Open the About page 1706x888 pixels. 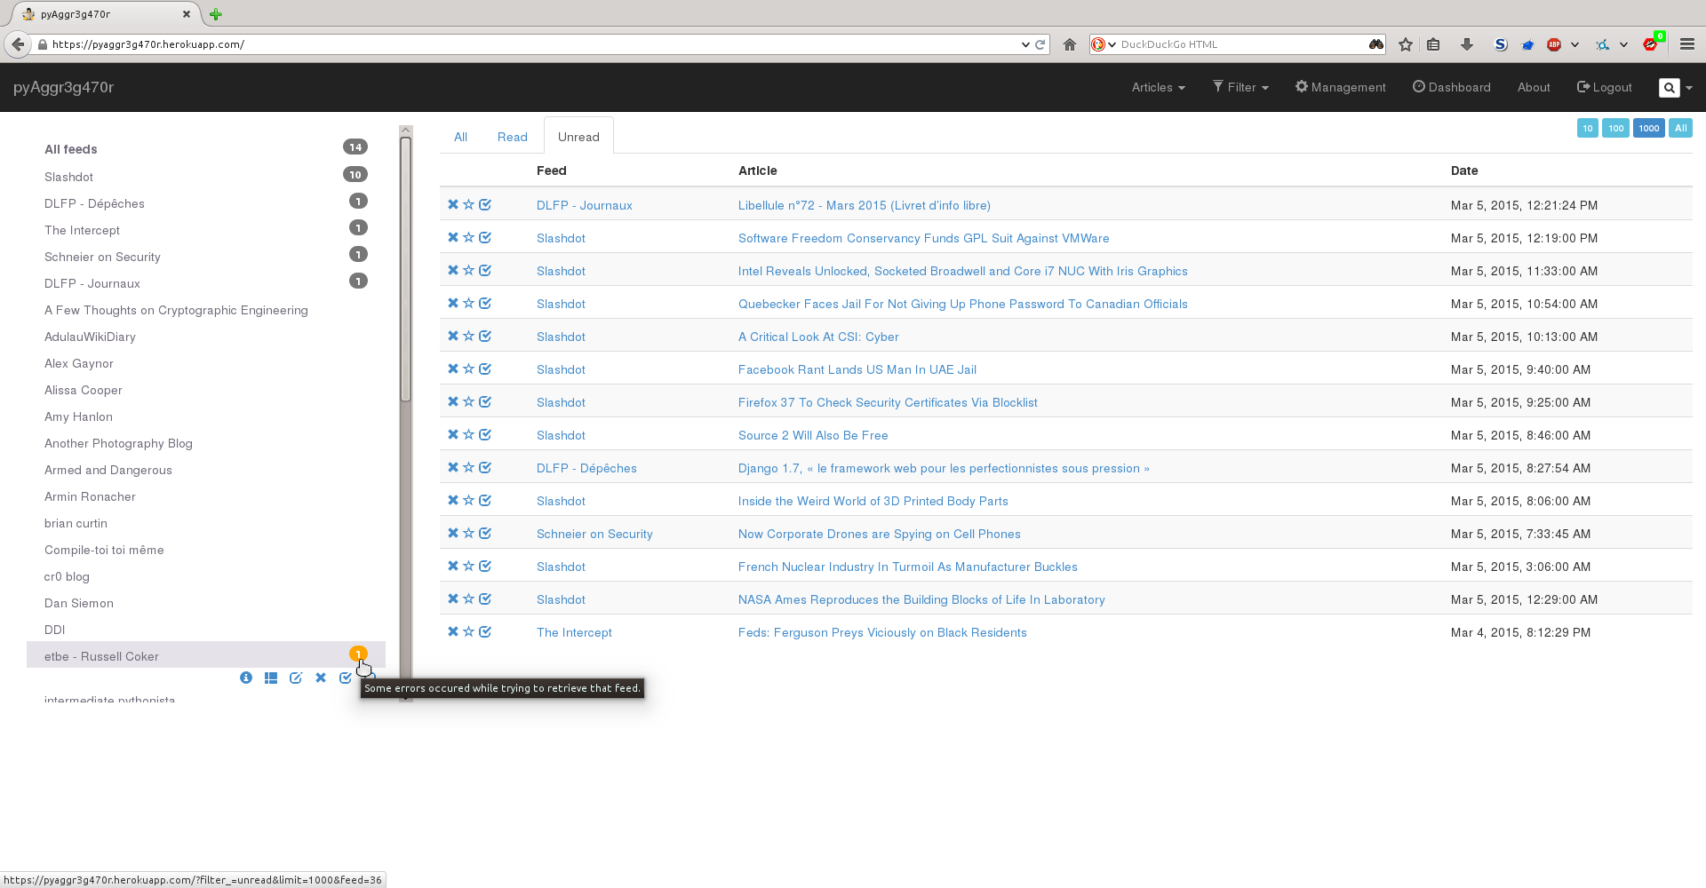coord(1534,87)
